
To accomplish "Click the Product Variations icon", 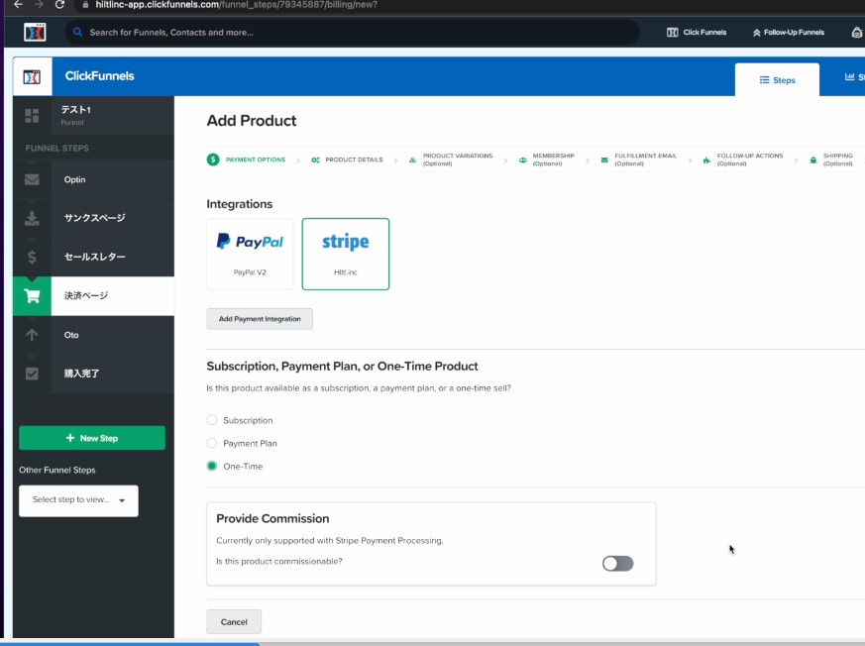I will 412,160.
